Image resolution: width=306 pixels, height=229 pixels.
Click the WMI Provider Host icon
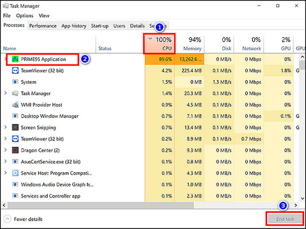point(15,105)
